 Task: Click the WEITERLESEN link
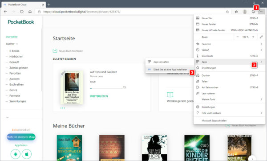[x=99, y=96]
